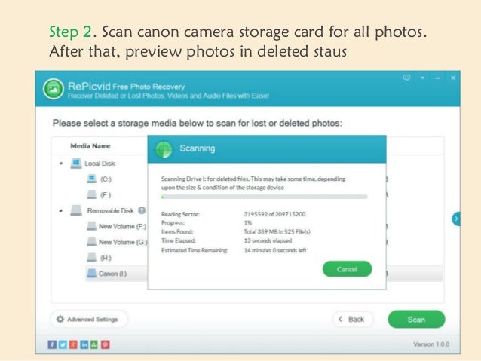Click the 'Total 389 MB in 525 File(s)' value
The image size is (481, 361).
277,231
